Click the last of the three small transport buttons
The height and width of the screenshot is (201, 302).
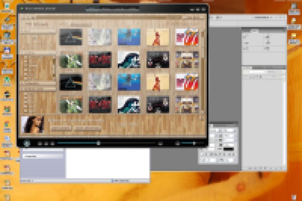[x=52, y=144]
